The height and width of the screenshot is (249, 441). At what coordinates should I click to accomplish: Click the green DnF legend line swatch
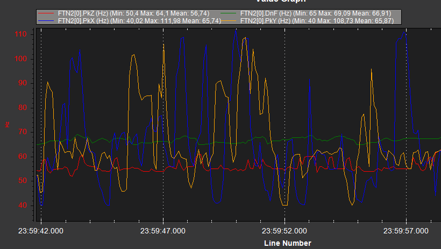(228, 13)
